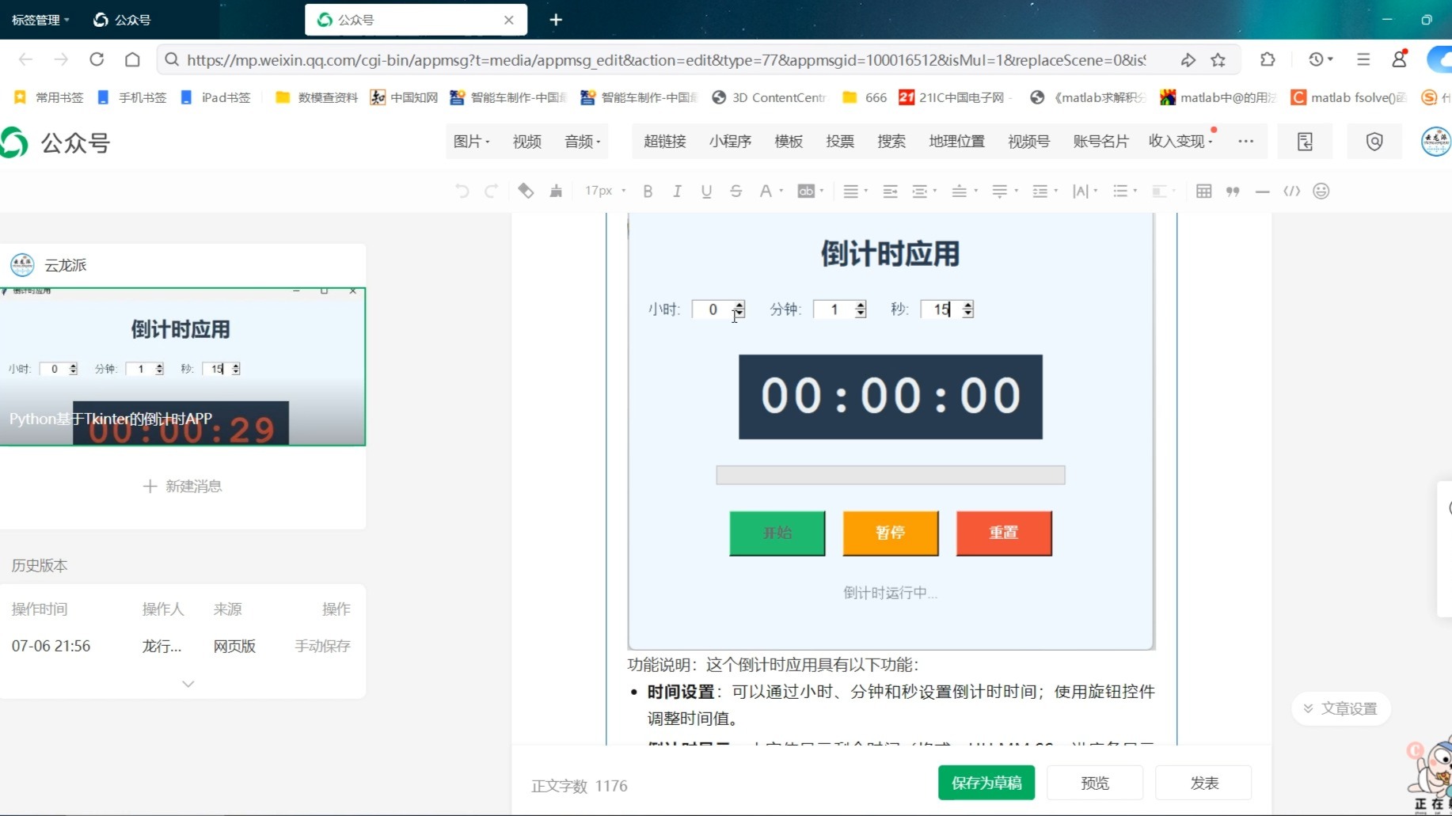Open a new browser tab
The height and width of the screenshot is (816, 1452).
(x=556, y=20)
